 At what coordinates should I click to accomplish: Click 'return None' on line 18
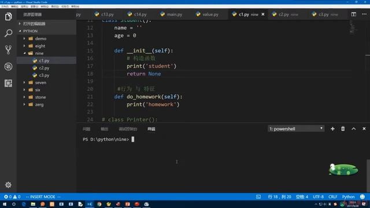pos(144,74)
